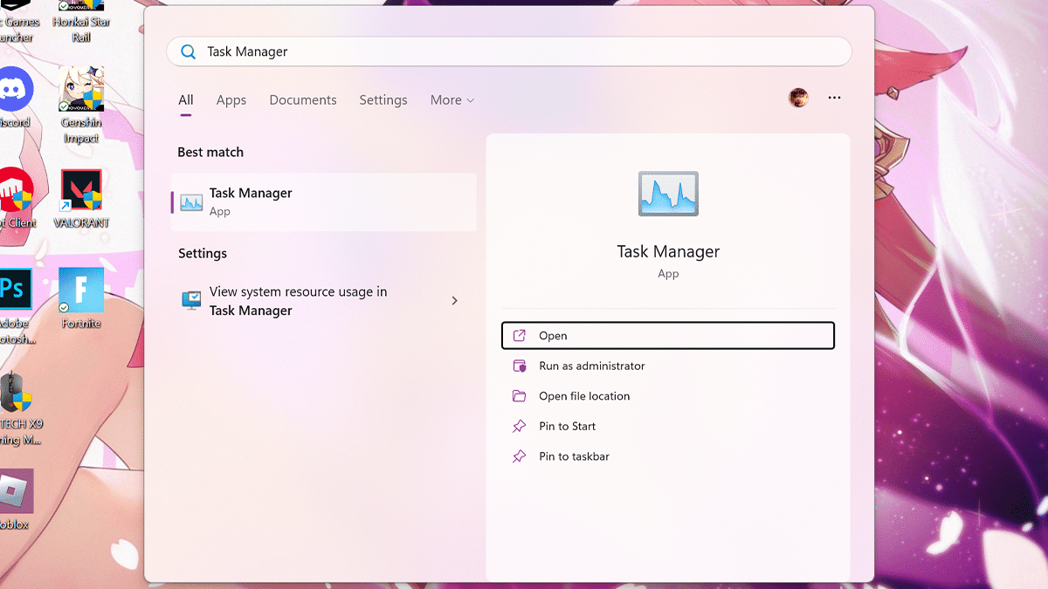Select the Settings filter tab
1048x589 pixels.
pyautogui.click(x=383, y=99)
